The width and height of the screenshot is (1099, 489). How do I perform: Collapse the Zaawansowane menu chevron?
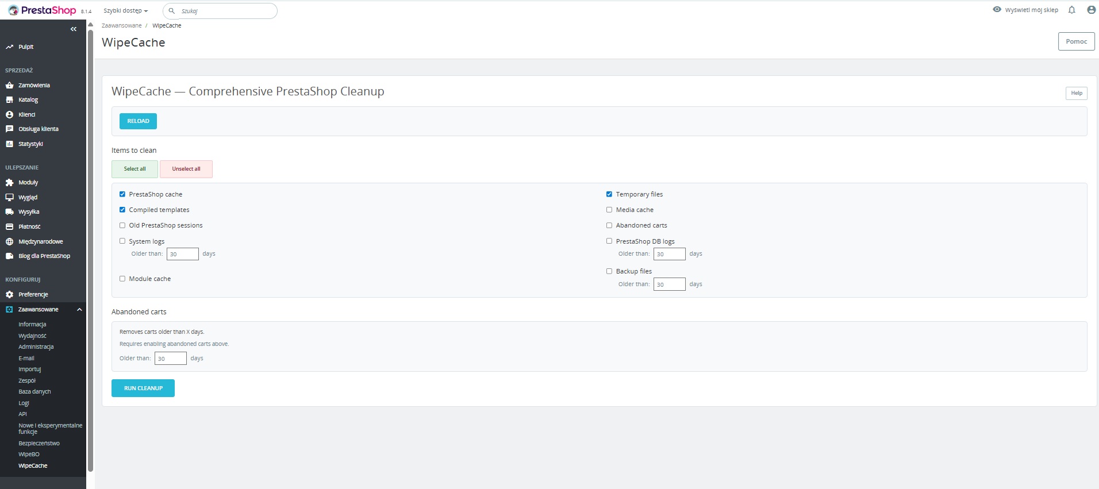coord(79,310)
